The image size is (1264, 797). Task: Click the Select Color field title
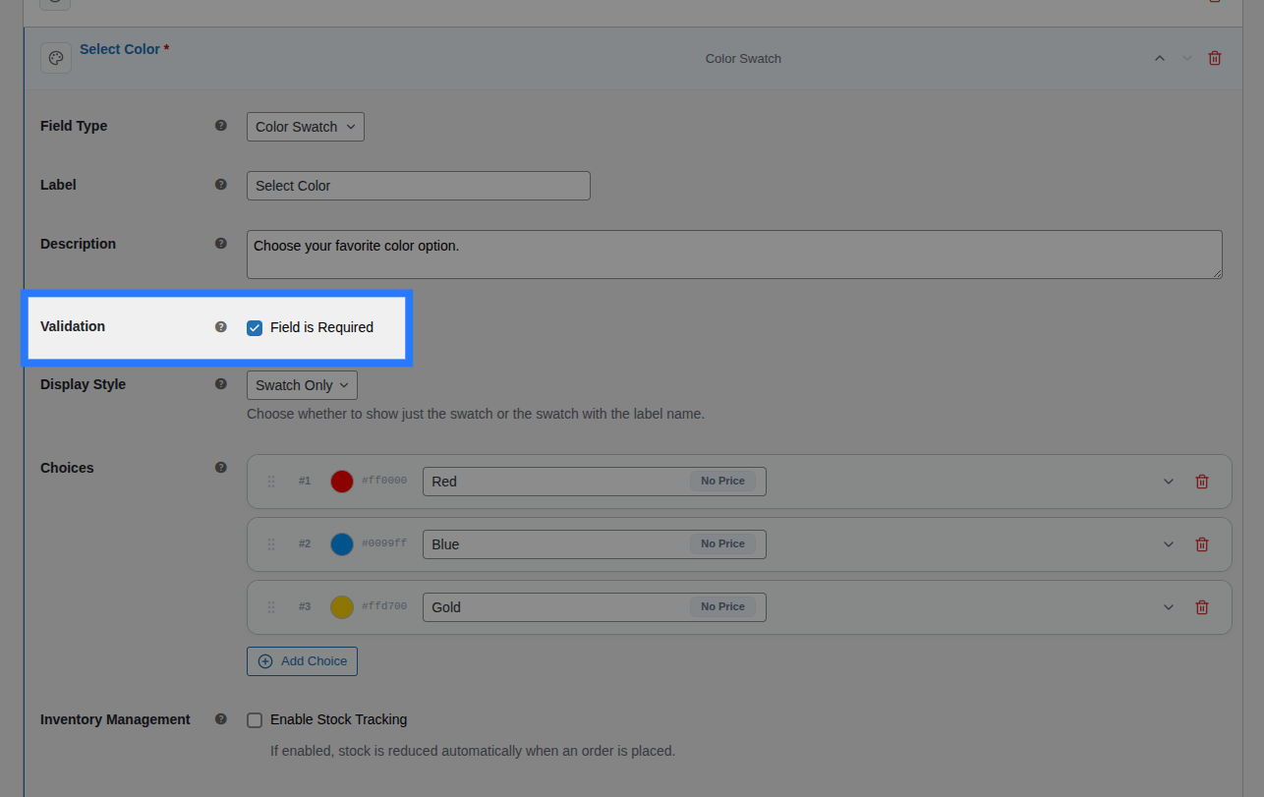coord(120,49)
